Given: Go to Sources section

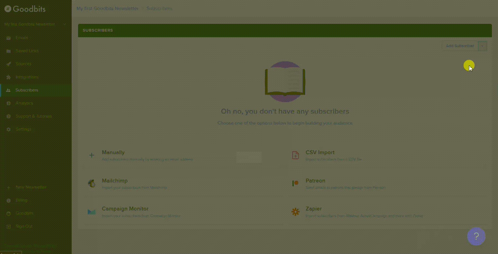Looking at the screenshot, I should point(23,64).
